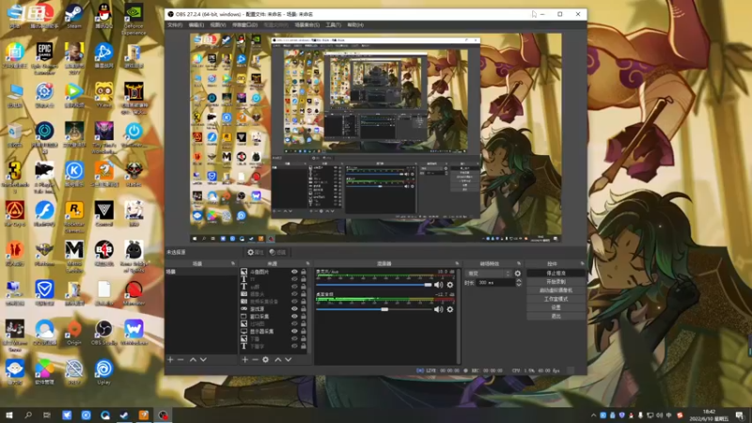Image resolution: width=752 pixels, height=423 pixels.
Task: Open the 视图(V) View menu
Action: pos(218,25)
